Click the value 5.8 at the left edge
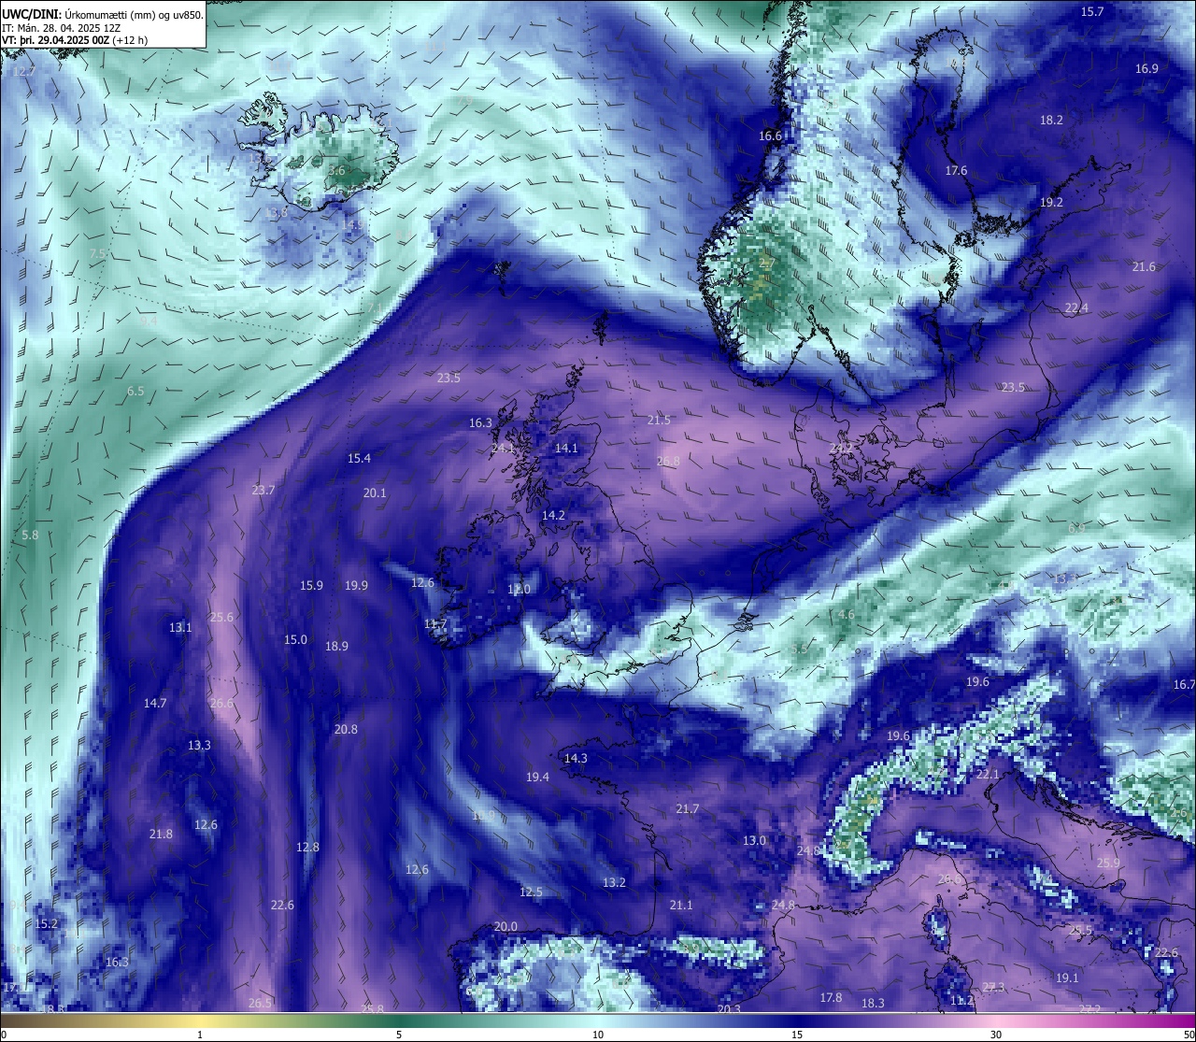 click(x=30, y=535)
